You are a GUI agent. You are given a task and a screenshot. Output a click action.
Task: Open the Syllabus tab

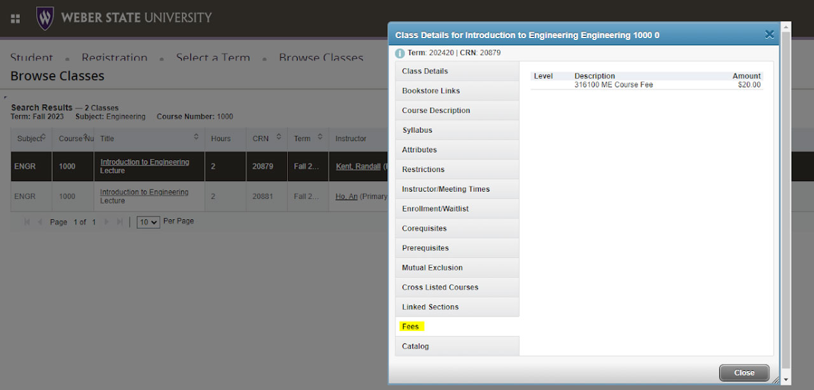(x=417, y=130)
